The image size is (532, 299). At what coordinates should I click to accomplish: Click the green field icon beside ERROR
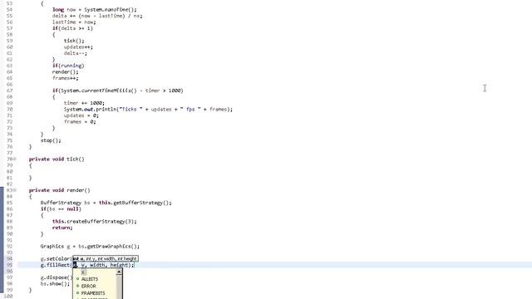(77, 286)
